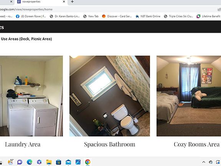The height and width of the screenshot is (166, 221).
Task: Open the Dr. Karen Banks bookmark
Action: 65,17
